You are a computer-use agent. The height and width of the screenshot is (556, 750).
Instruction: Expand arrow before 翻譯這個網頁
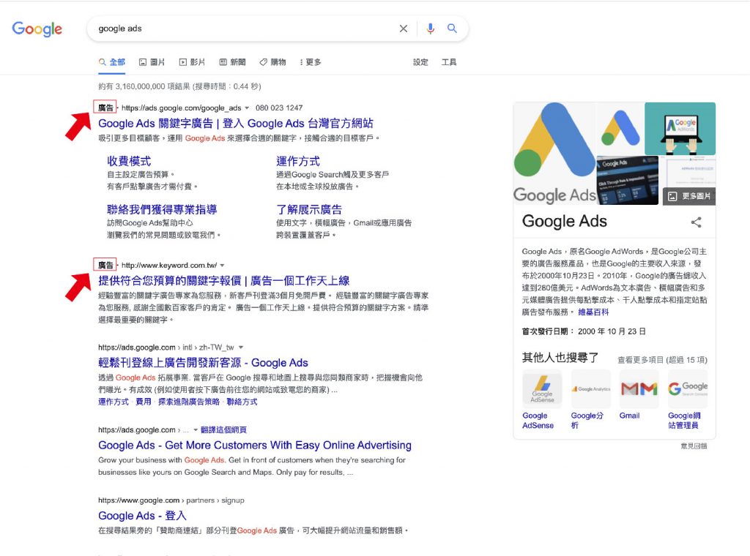[195, 430]
